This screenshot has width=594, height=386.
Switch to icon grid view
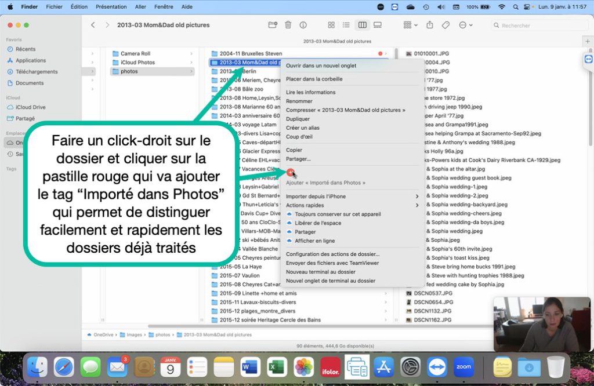(331, 25)
